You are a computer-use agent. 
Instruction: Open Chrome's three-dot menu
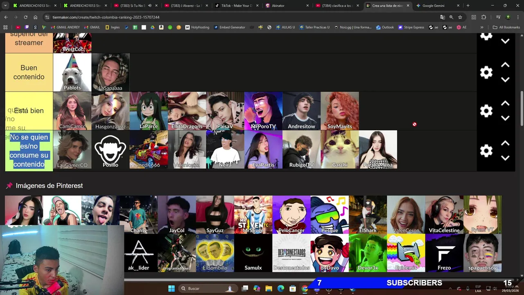pos(518,17)
